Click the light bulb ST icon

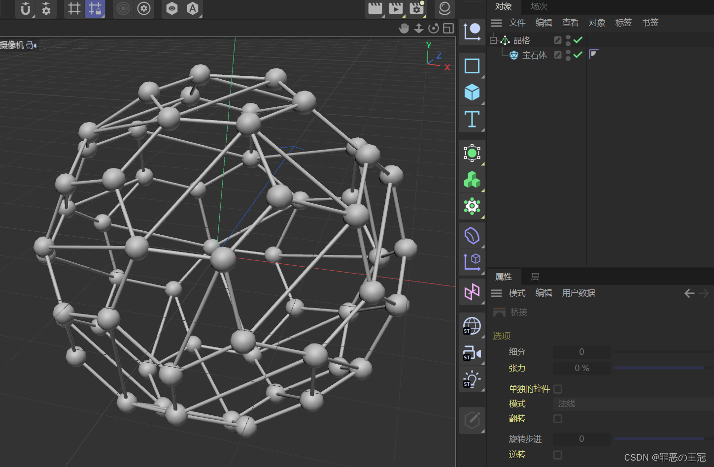coord(472,379)
